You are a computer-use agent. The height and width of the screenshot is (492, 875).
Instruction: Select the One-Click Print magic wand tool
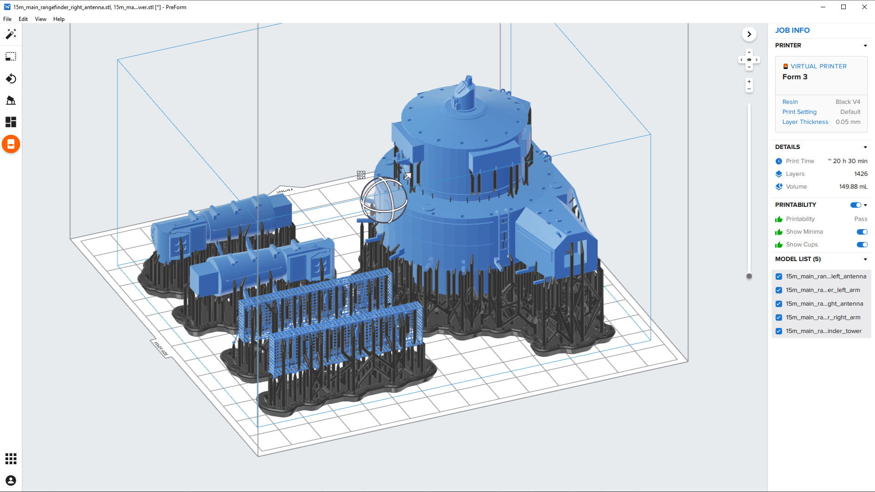11,34
